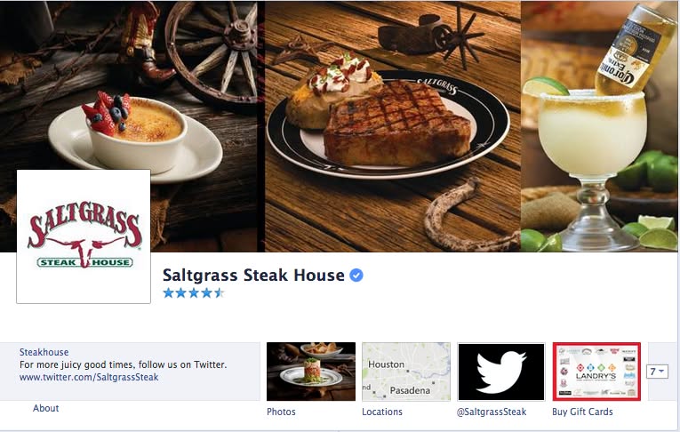
Task: Select the Photos label
Action: point(281,412)
